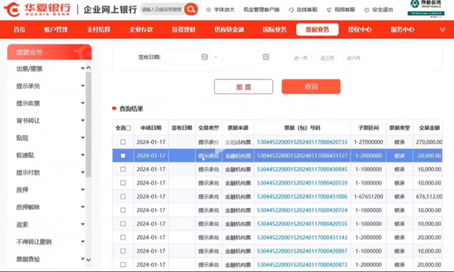Click the 视频客服 phone icon
Viewport: 454px width, 272px height.
click(x=329, y=10)
